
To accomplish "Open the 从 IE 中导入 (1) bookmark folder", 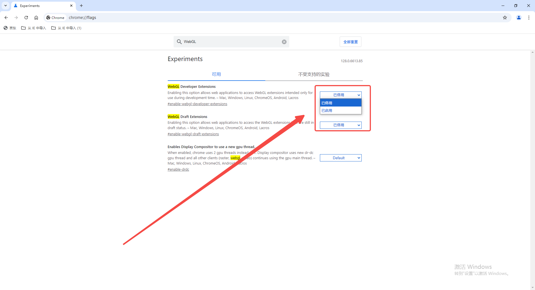I will coord(66,28).
